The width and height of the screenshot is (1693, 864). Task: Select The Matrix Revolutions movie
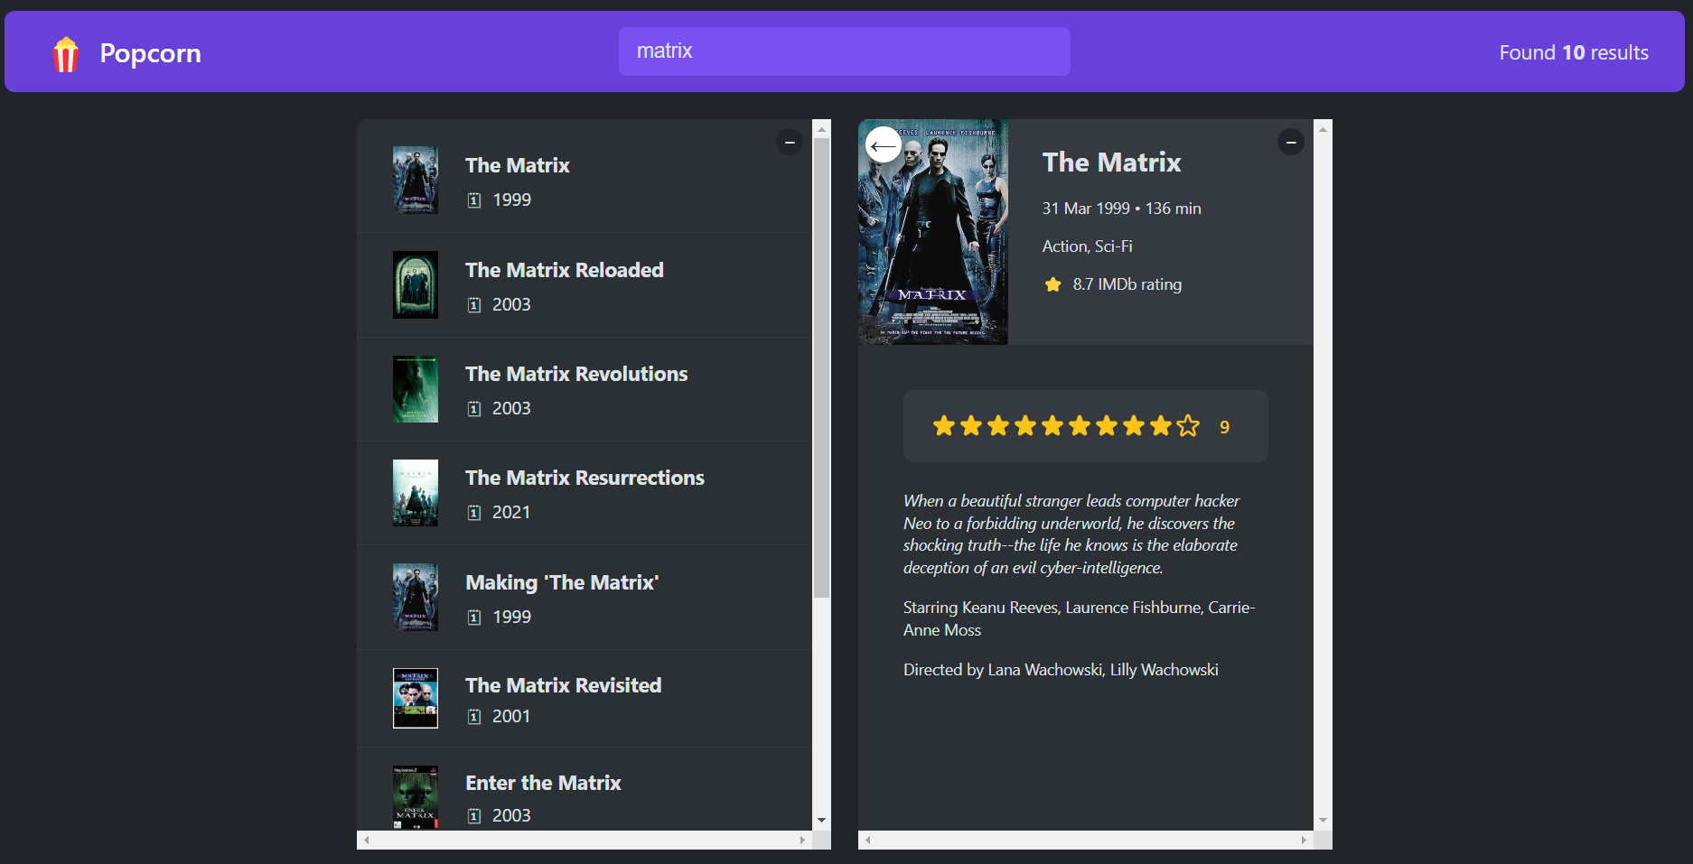(x=575, y=374)
